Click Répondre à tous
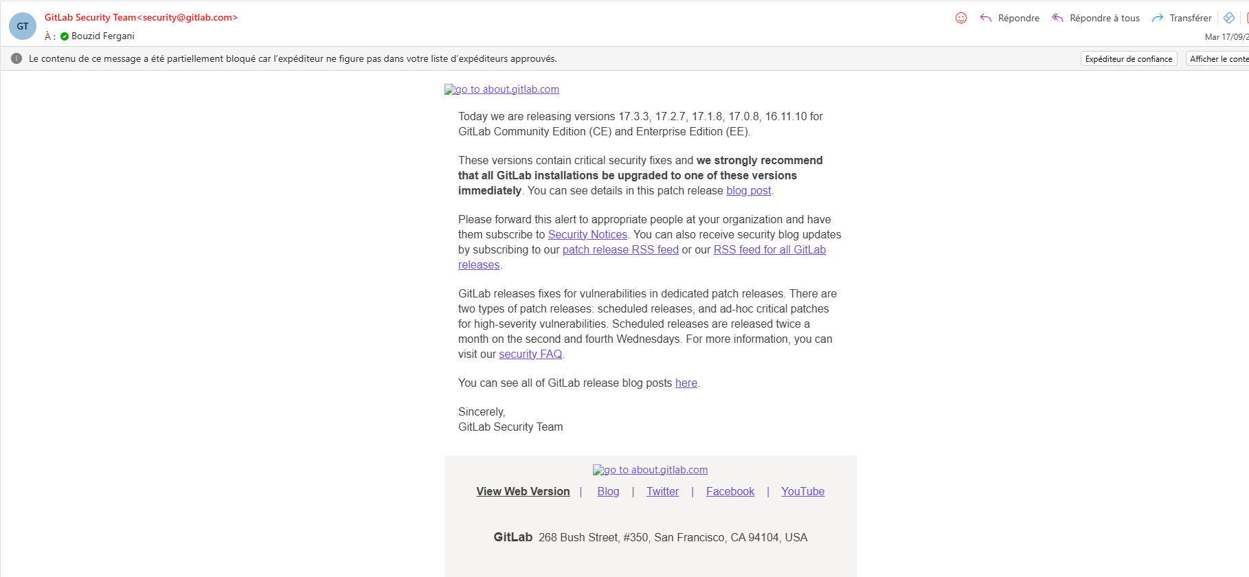The width and height of the screenshot is (1249, 577). coord(1096,18)
